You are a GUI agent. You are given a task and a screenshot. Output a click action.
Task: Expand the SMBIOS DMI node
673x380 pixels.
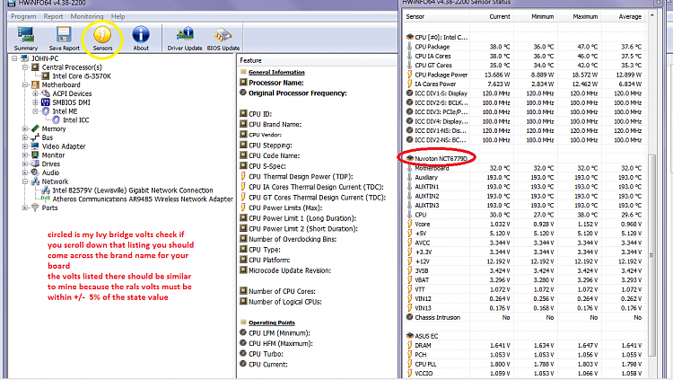coord(36,102)
